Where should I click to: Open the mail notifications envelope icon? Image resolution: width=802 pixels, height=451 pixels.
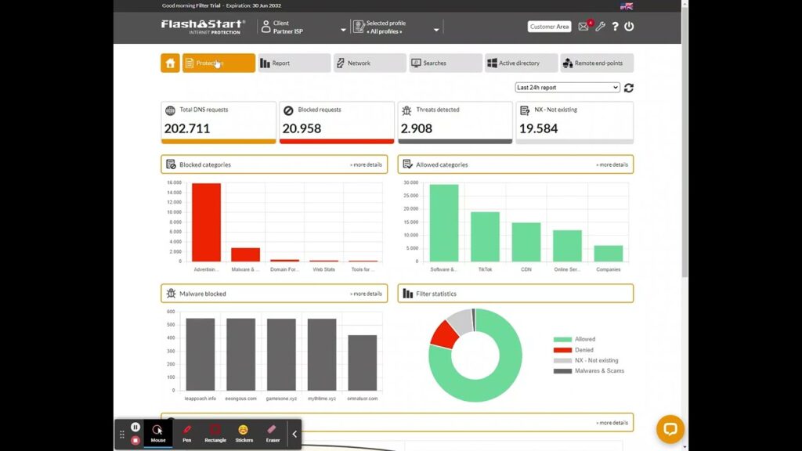583,27
